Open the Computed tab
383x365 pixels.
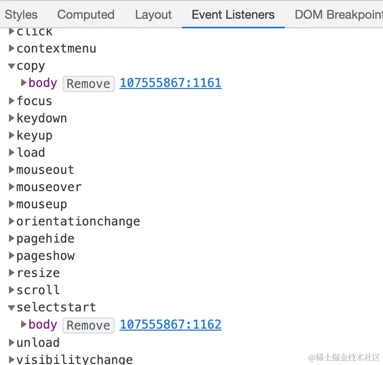(x=86, y=15)
